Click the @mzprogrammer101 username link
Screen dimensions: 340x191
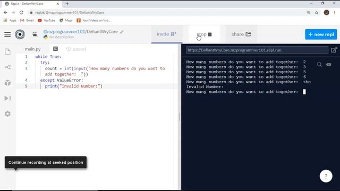[x=64, y=32]
